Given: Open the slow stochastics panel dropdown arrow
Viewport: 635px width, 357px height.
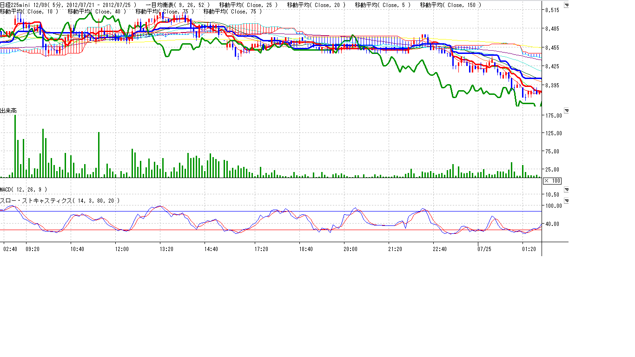Looking at the screenshot, I should (566, 201).
